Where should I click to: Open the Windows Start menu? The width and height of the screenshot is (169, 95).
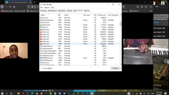[2, 93]
